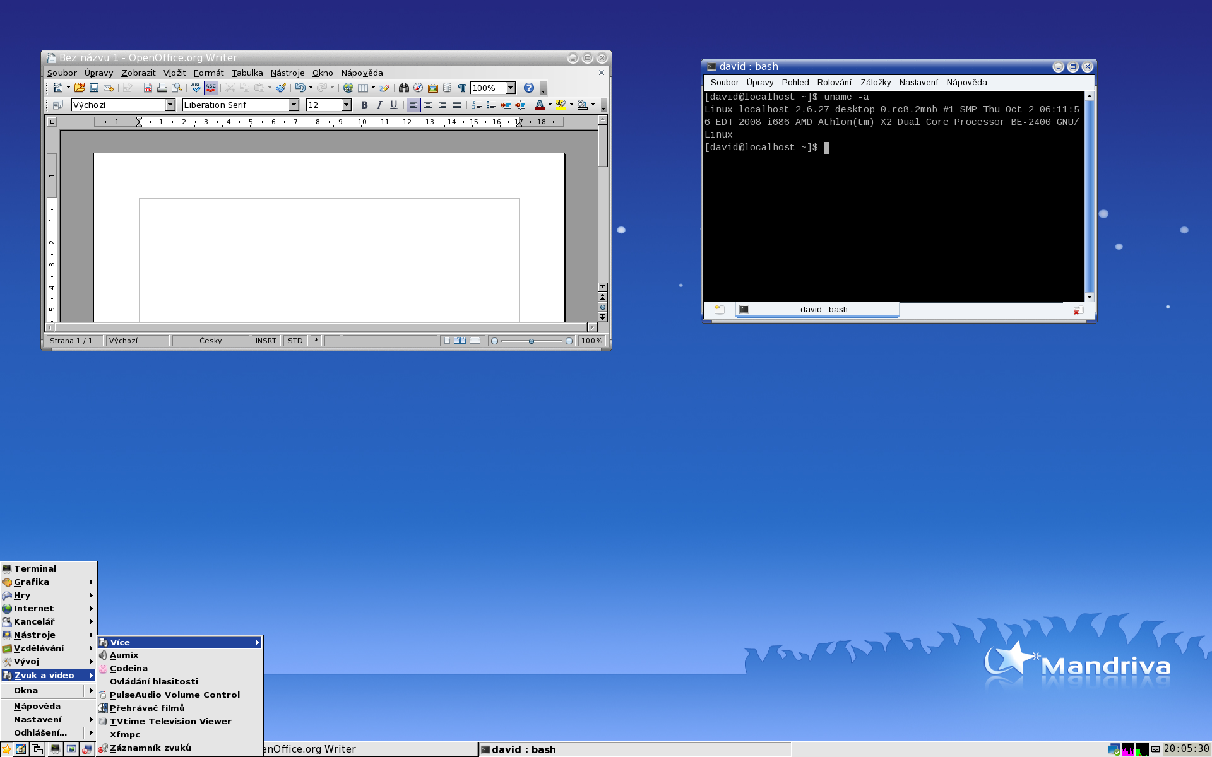Click the Find and replace binoculars icon
Image resolution: width=1212 pixels, height=757 pixels.
(404, 88)
